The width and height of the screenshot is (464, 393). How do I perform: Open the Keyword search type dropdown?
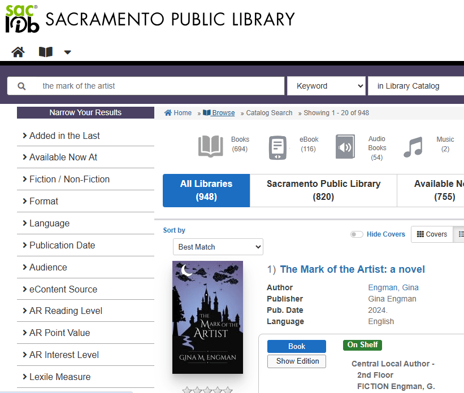click(x=327, y=86)
